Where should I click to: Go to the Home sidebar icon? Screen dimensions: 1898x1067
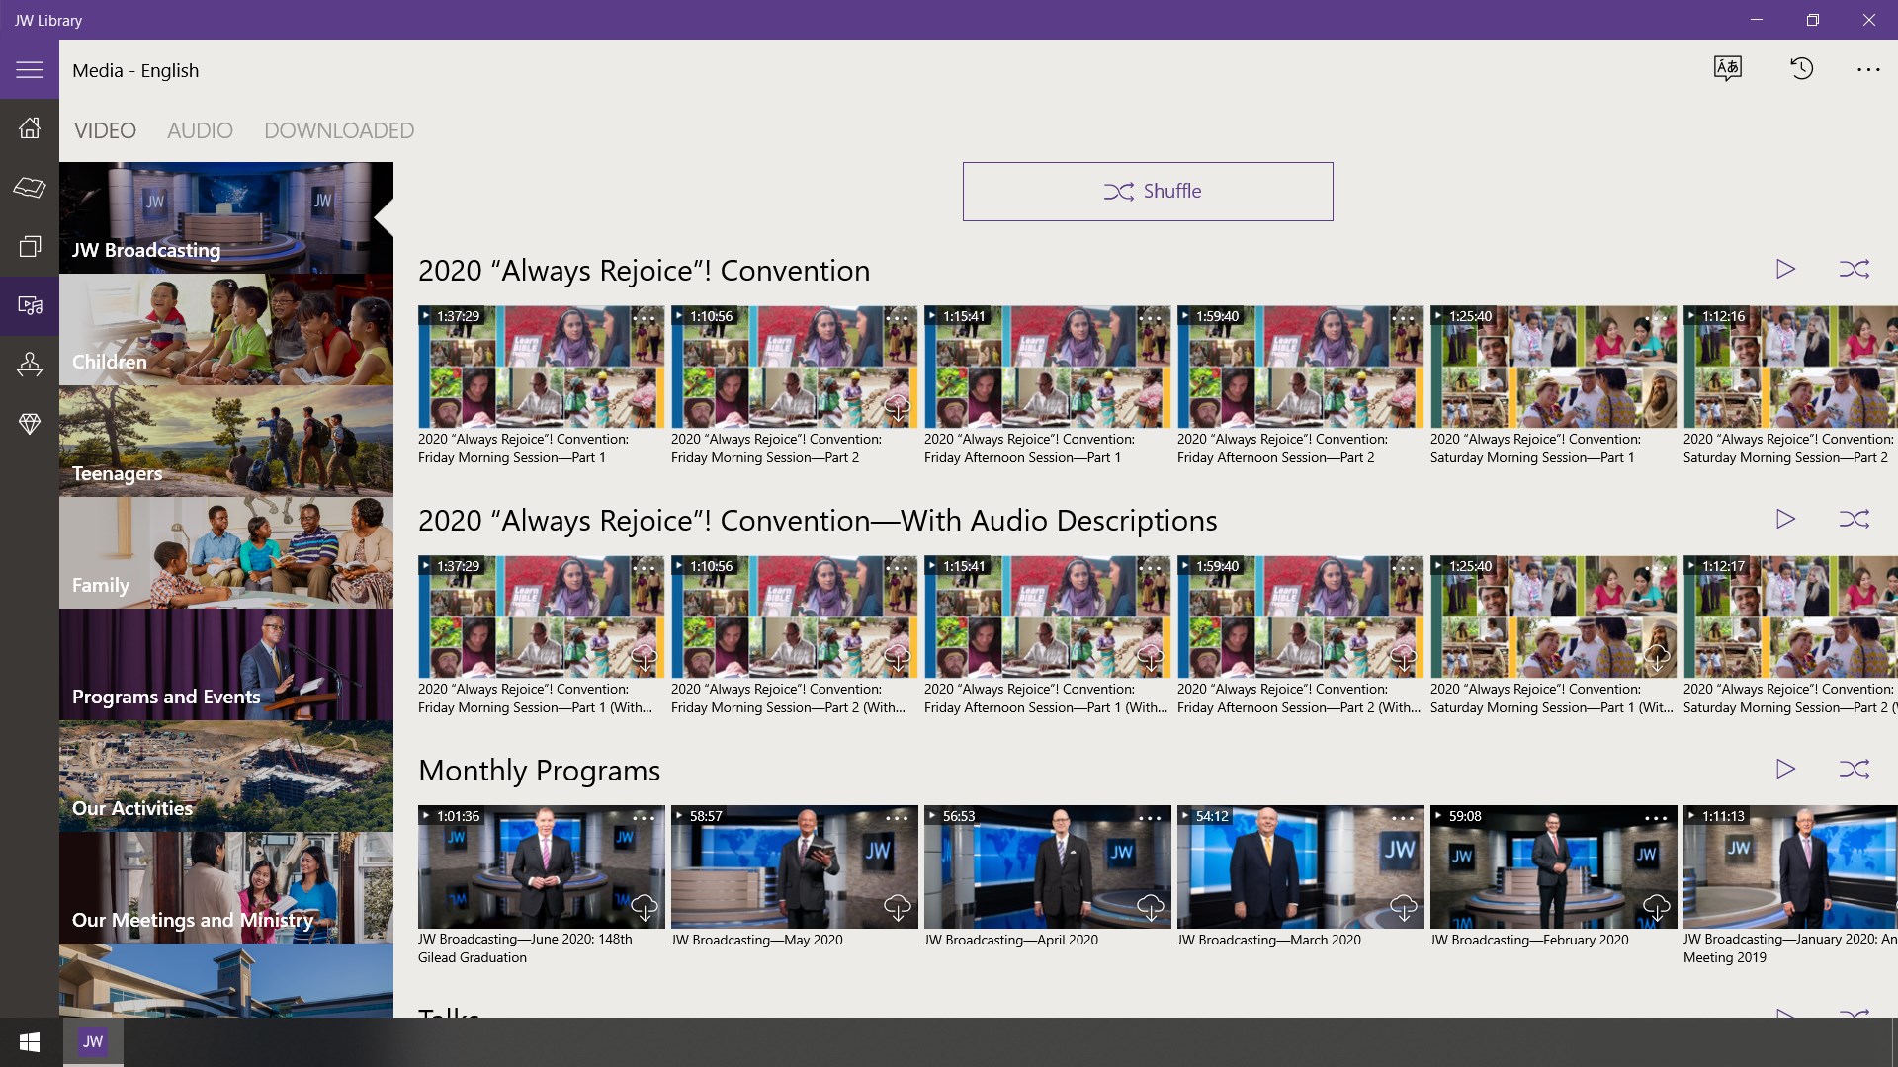tap(30, 127)
